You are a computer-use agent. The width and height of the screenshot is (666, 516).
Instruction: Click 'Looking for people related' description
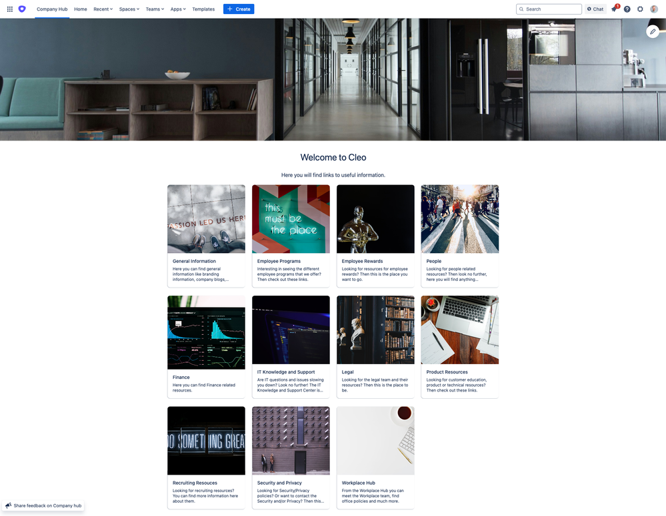coord(457,274)
